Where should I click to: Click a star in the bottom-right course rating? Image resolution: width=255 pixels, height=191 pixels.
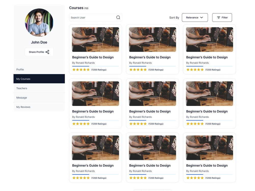[195, 178]
